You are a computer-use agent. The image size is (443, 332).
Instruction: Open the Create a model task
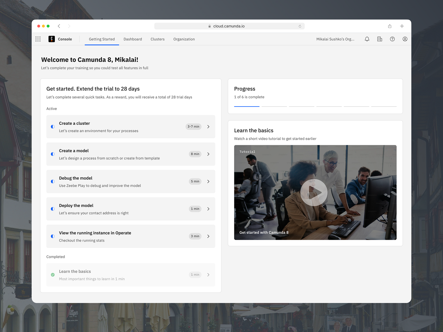[131, 154]
